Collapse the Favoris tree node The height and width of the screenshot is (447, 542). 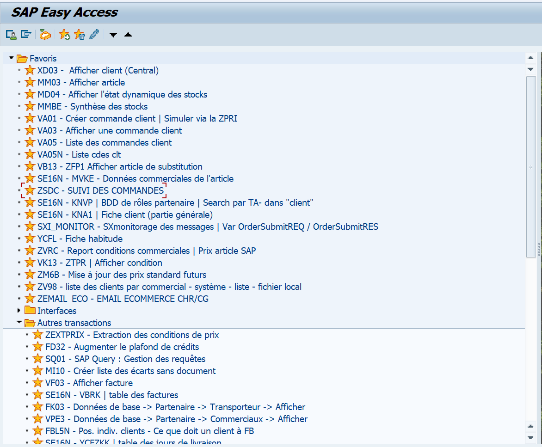[x=11, y=58]
